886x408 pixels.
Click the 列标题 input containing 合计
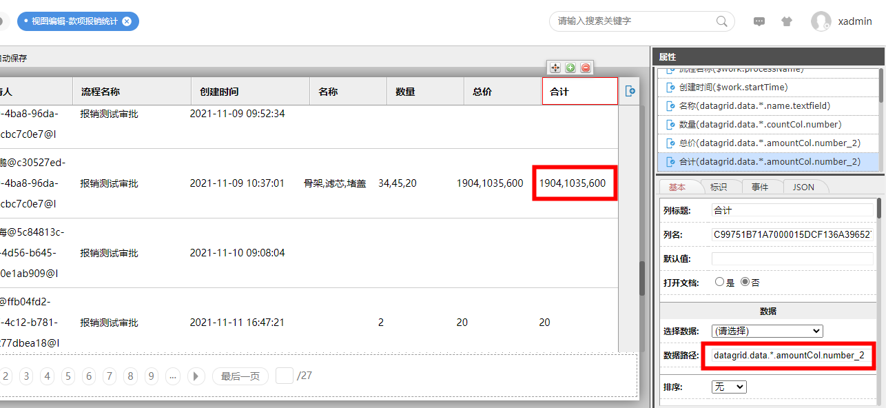(792, 210)
